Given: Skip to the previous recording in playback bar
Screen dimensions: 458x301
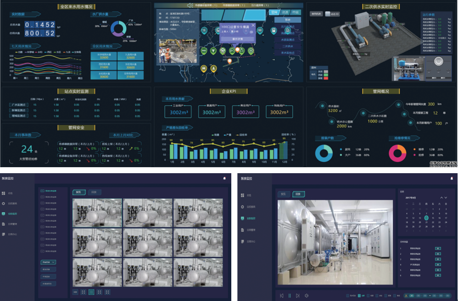Looking at the screenshot, I should tap(282, 296).
